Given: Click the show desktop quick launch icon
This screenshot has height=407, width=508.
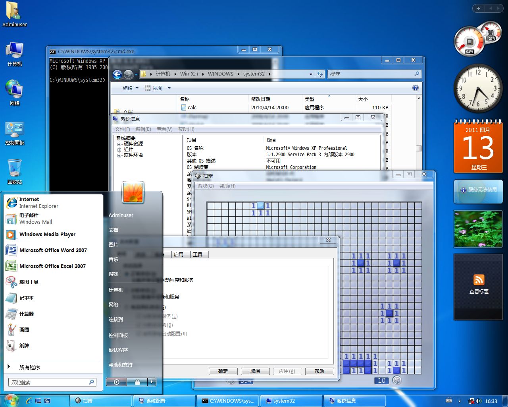Looking at the screenshot, I should [38, 401].
